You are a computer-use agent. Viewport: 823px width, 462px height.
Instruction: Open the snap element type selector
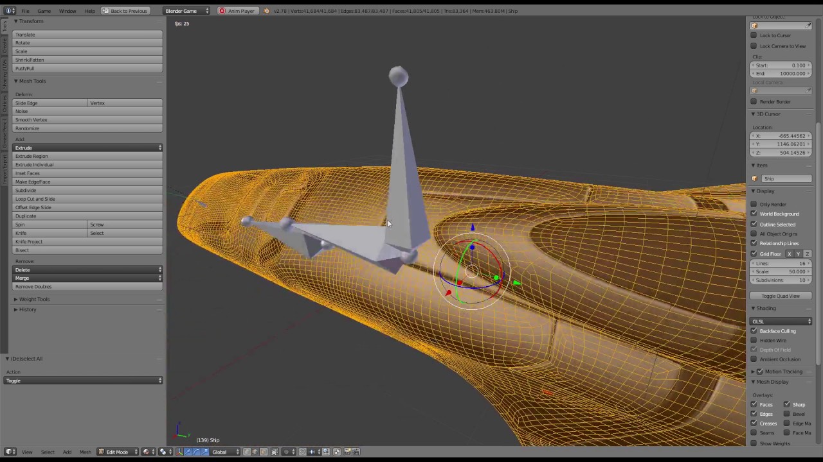313,452
